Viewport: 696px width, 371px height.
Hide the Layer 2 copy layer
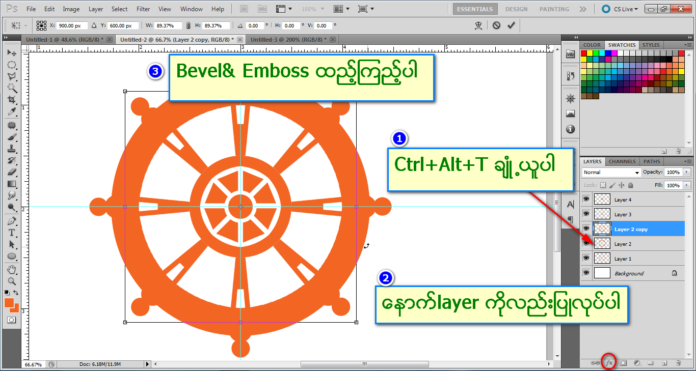coord(586,229)
